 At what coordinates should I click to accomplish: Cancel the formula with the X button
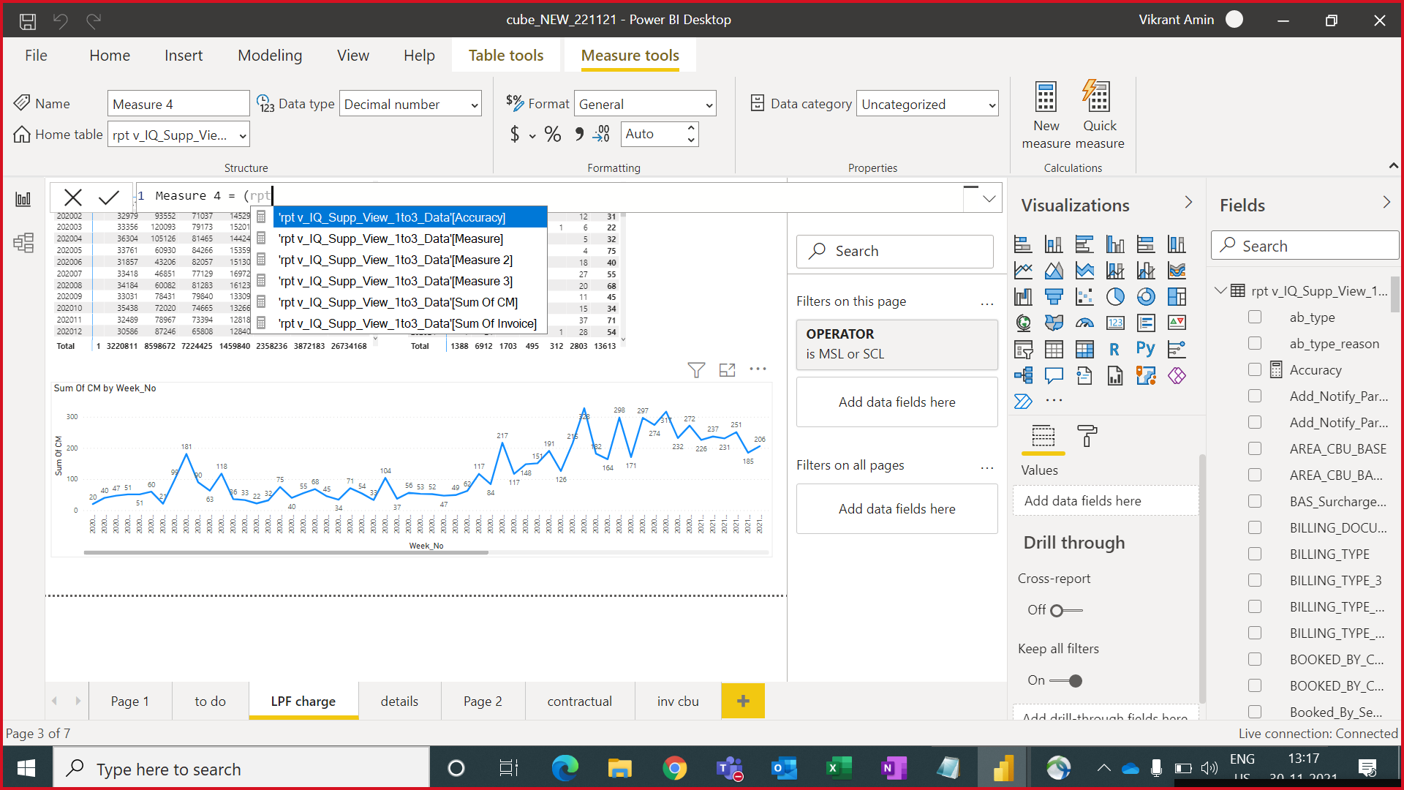click(73, 197)
